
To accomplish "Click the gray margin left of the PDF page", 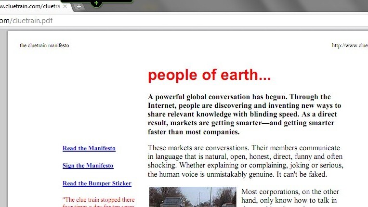I will (3, 120).
